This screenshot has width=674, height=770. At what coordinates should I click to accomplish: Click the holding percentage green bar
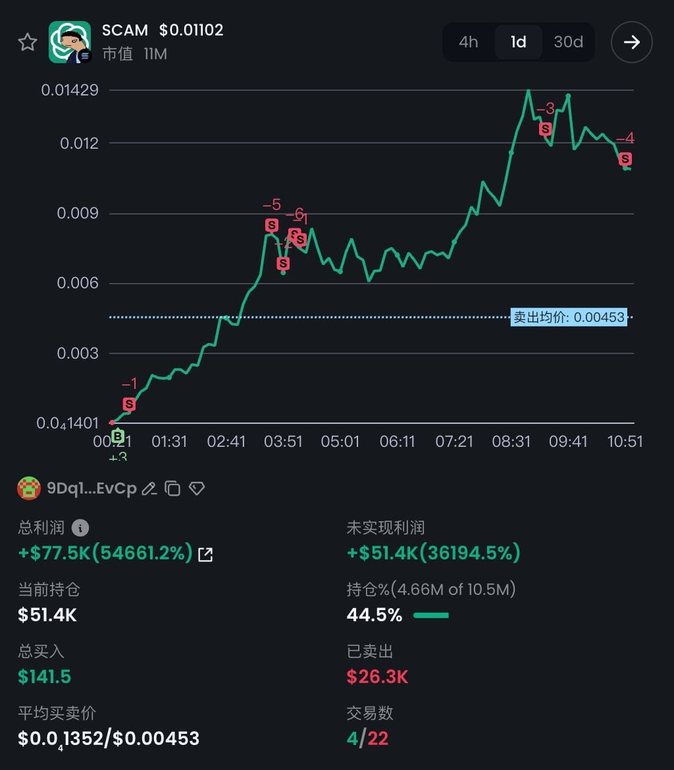tap(431, 615)
